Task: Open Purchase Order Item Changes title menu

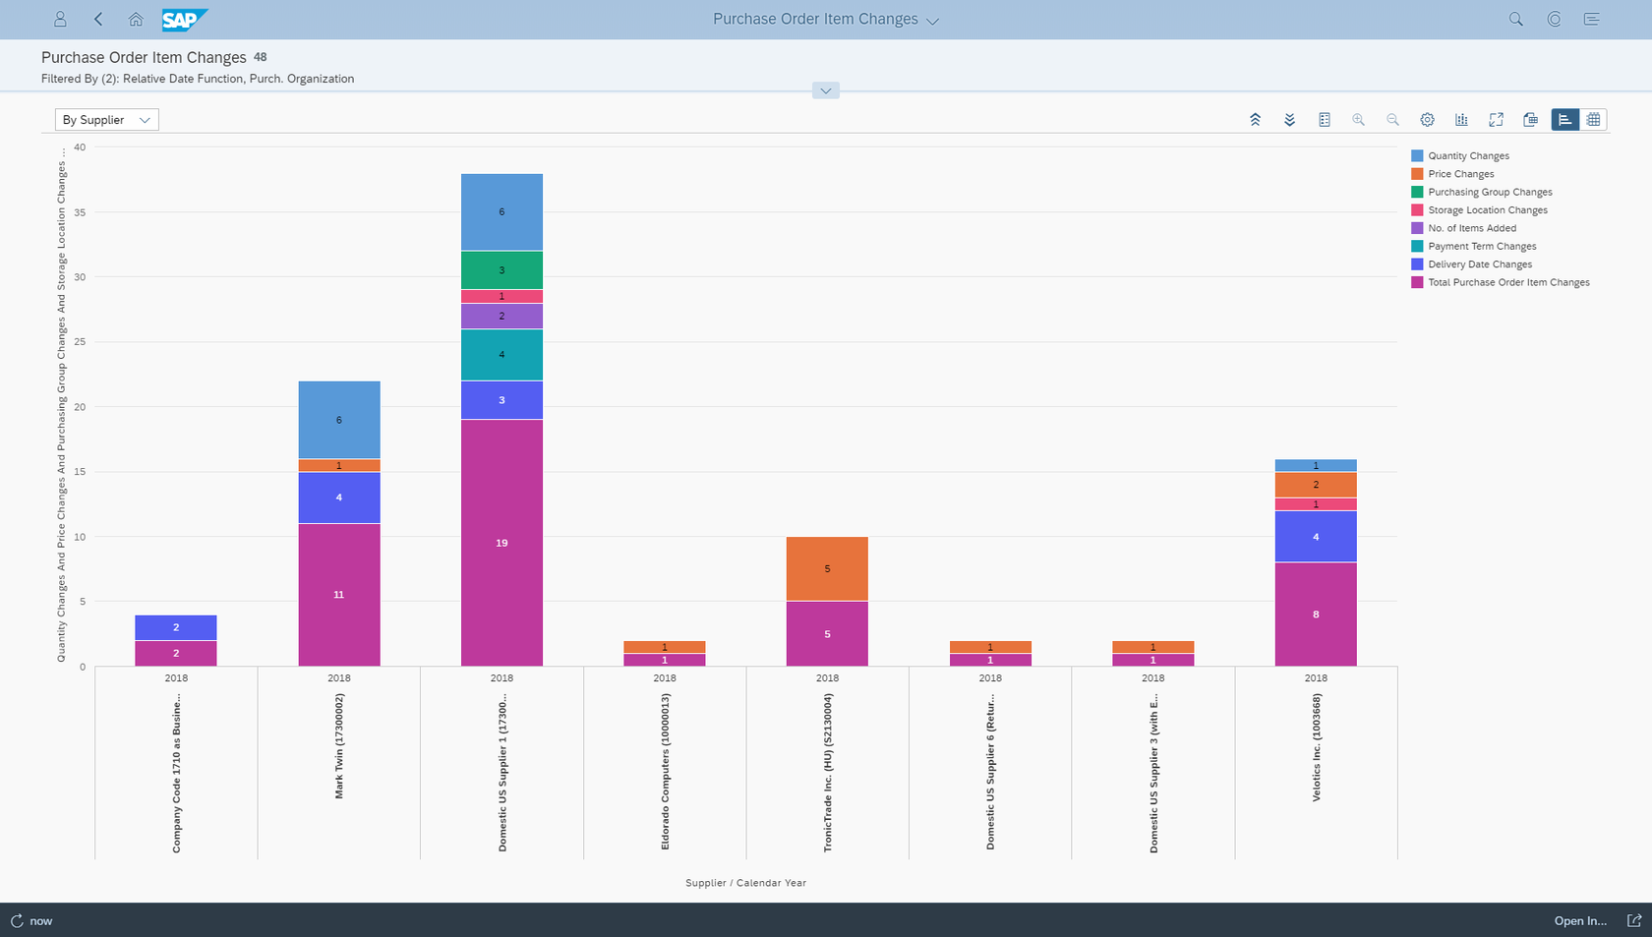Action: click(x=826, y=20)
